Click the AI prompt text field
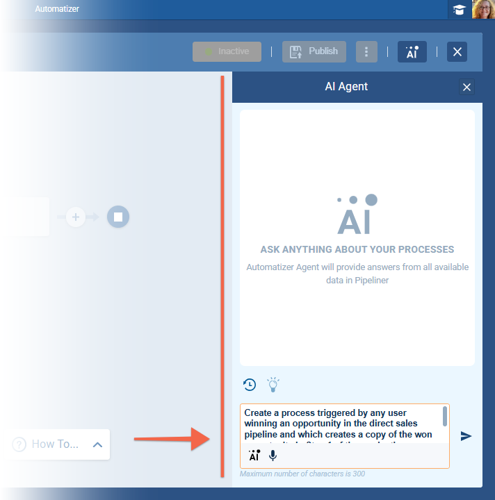Viewport: 495px width, 500px height. click(341, 424)
